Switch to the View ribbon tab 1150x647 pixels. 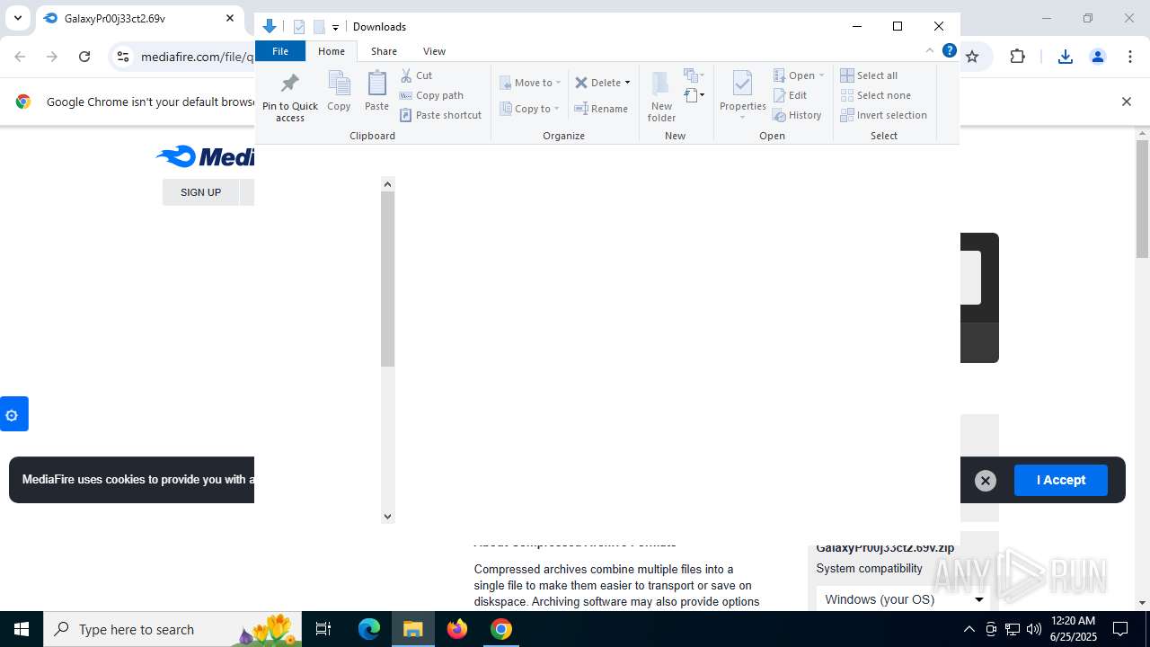(434, 51)
